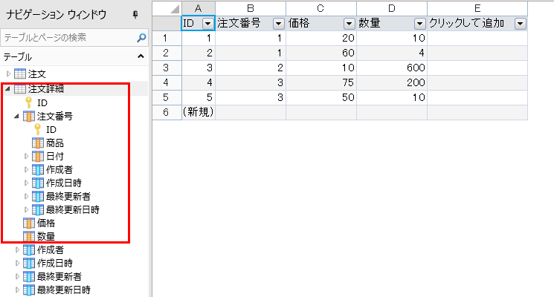Viewport: 554px width, 297px height.
Task: Expand the bottom-level 作成者 node
Action: click(17, 249)
